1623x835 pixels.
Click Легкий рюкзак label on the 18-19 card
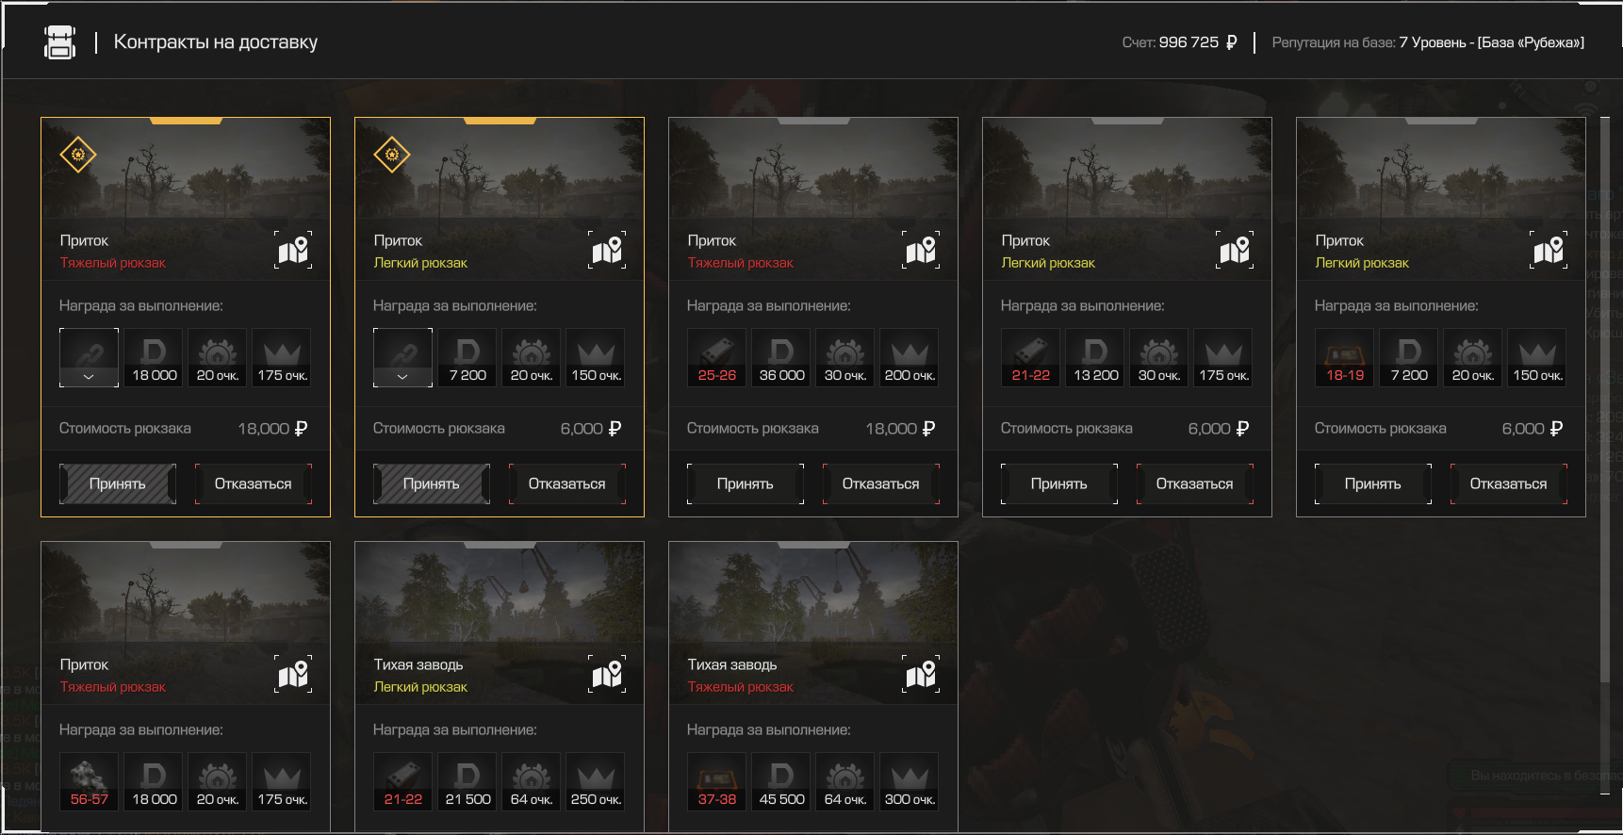1362,263
